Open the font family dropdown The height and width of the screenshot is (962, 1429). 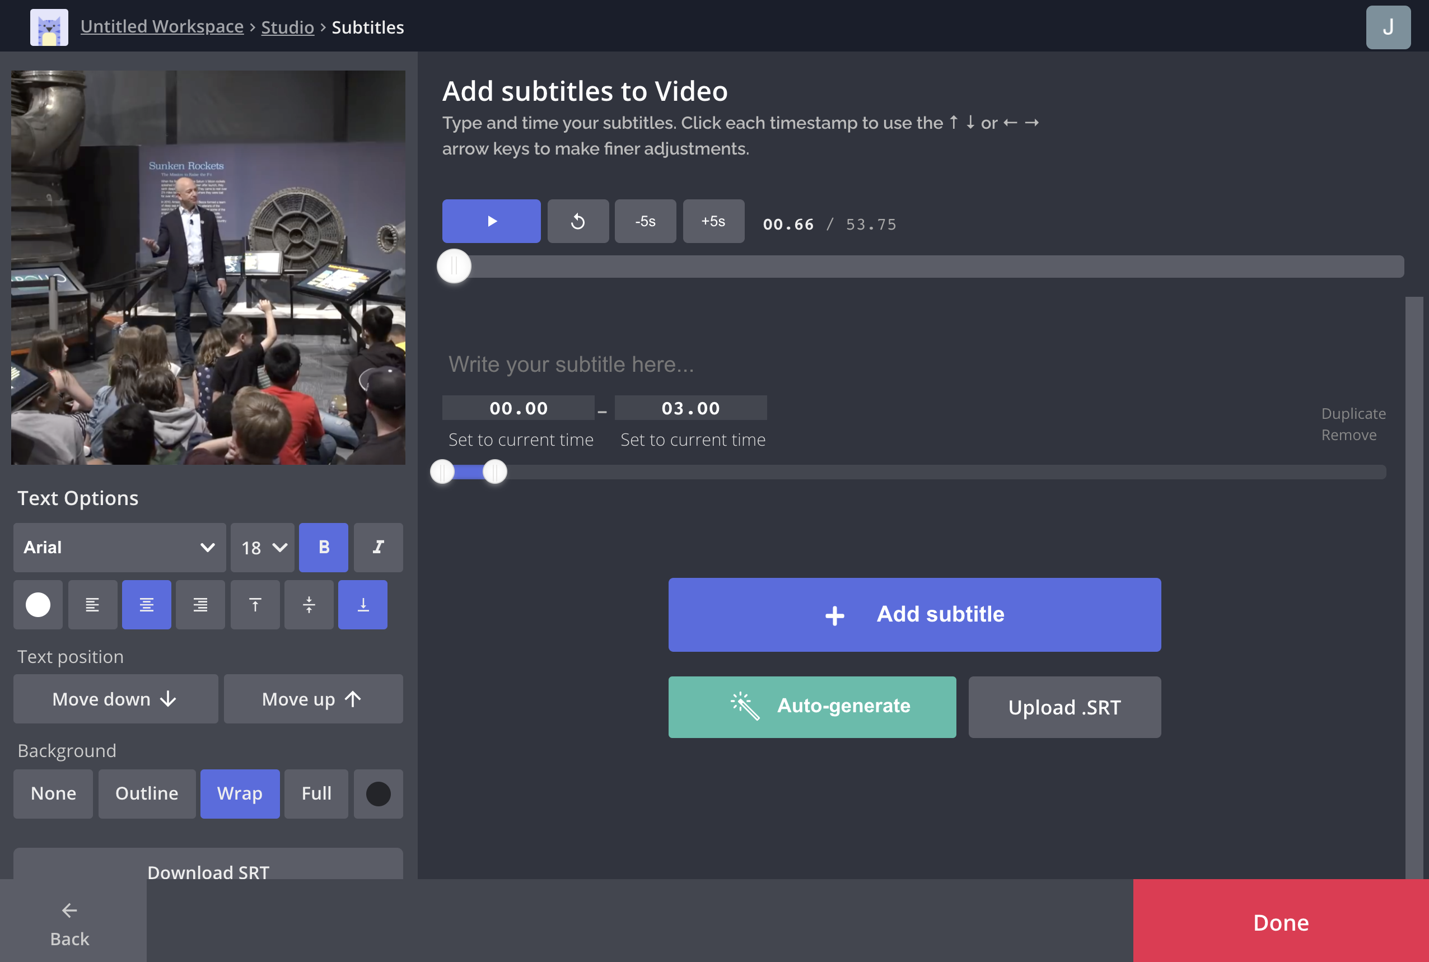pyautogui.click(x=119, y=547)
